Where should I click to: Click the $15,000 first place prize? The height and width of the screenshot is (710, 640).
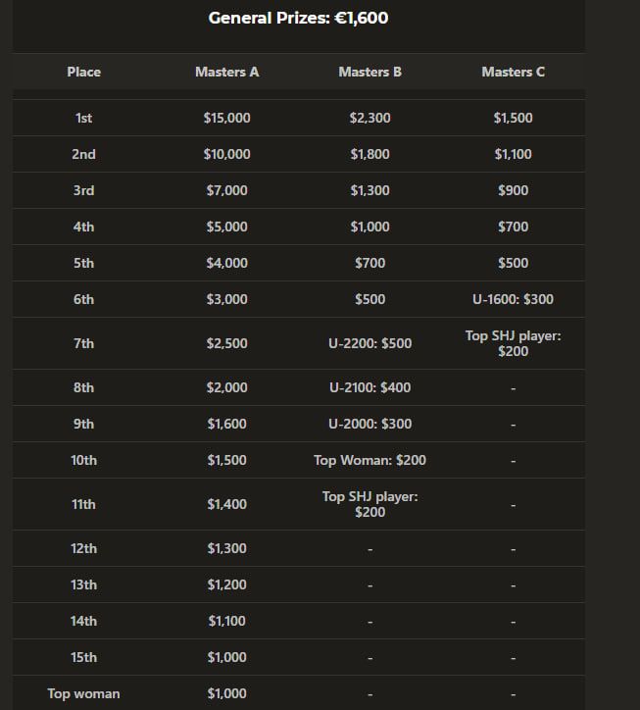pyautogui.click(x=226, y=118)
